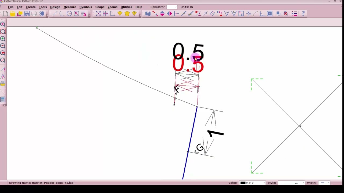344x193 pixels.
Task: Click the letter G label in drawing
Action: pos(200,147)
